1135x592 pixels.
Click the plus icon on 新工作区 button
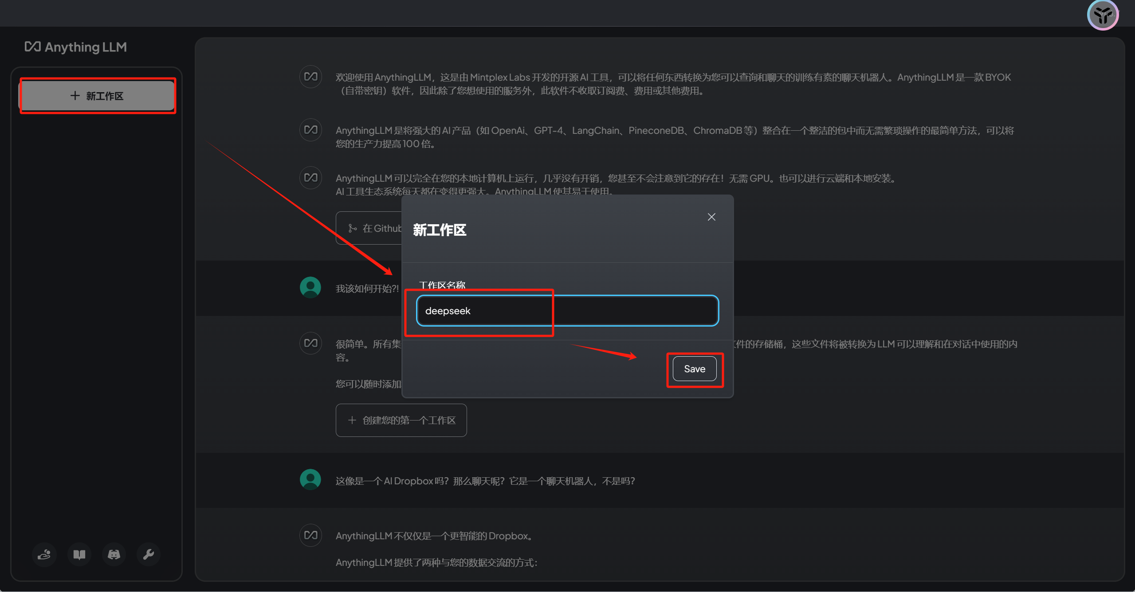point(75,96)
